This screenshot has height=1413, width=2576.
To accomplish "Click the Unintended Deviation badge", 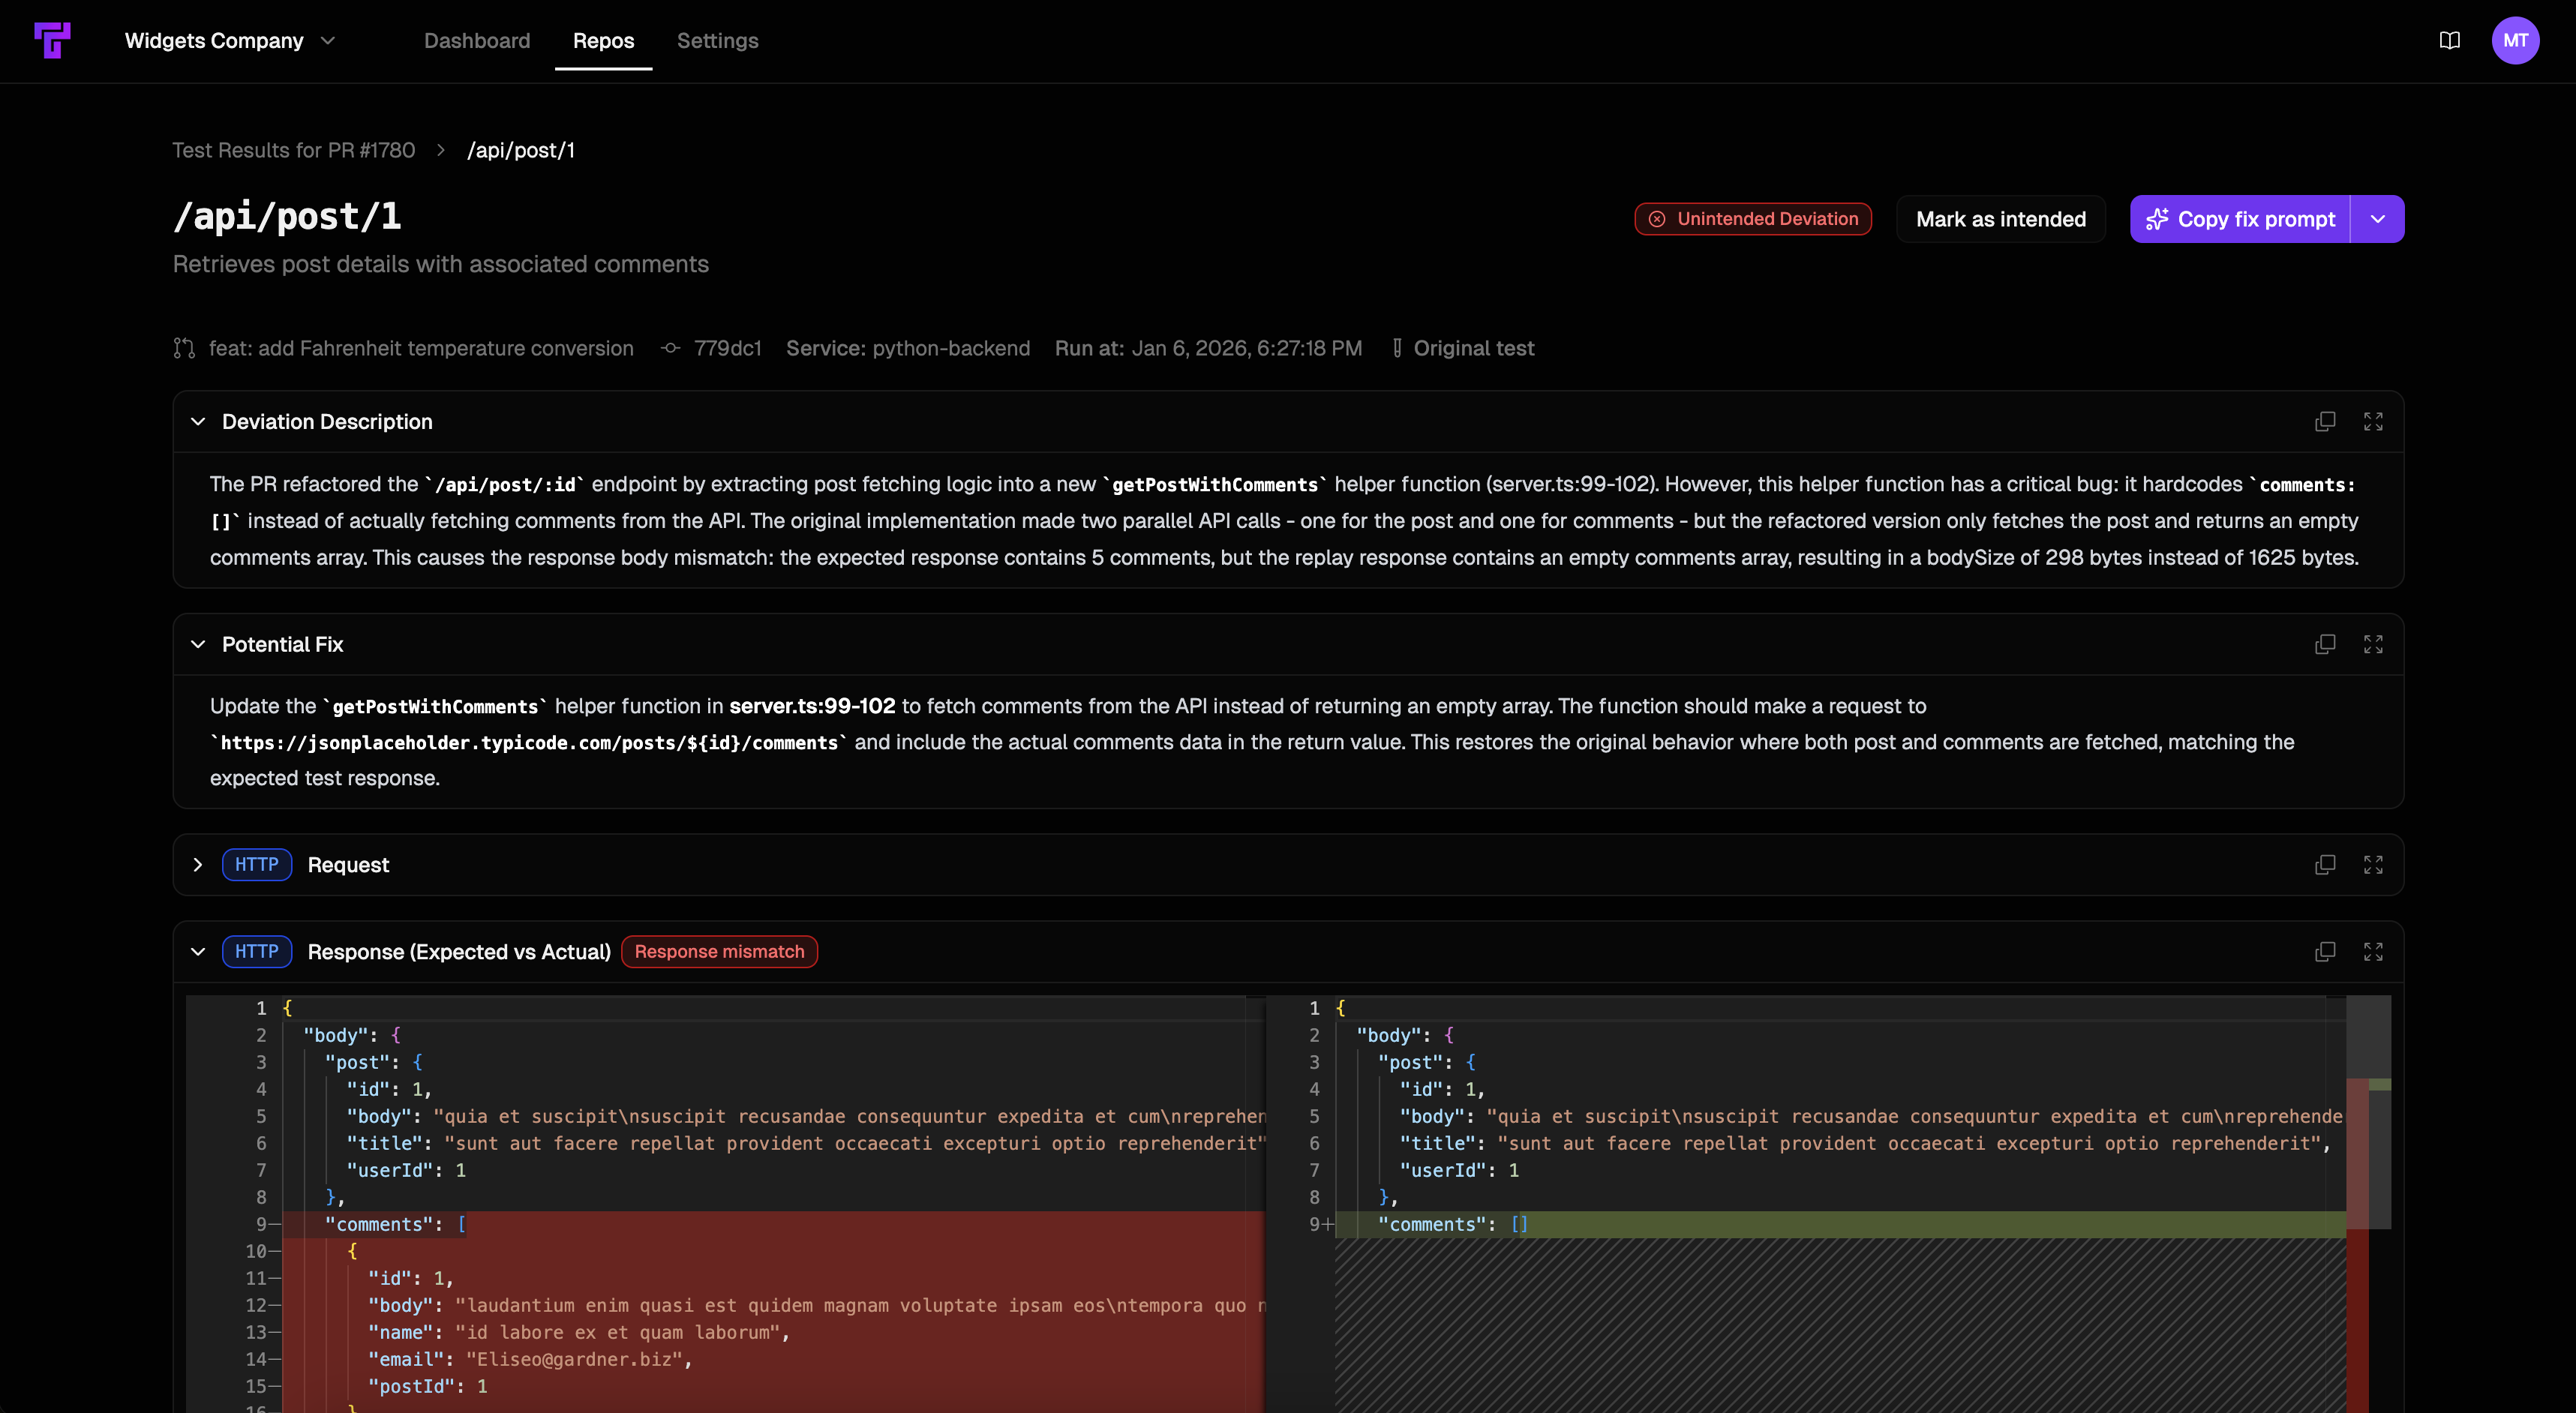I will point(1752,219).
